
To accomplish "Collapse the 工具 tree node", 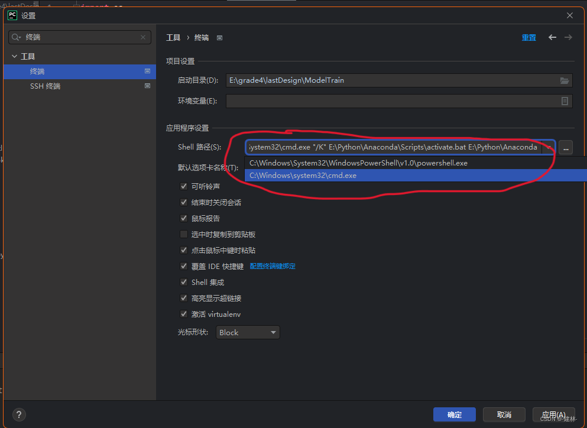I will [14, 56].
